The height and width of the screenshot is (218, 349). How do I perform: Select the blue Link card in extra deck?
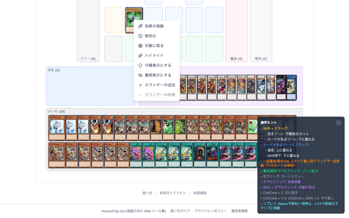(x=291, y=88)
